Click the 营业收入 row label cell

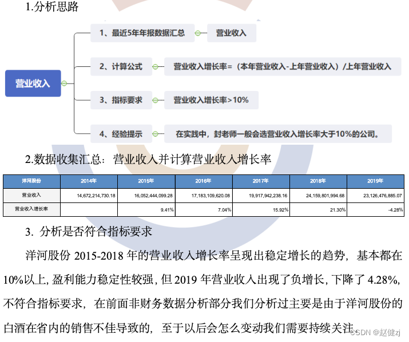(31, 196)
